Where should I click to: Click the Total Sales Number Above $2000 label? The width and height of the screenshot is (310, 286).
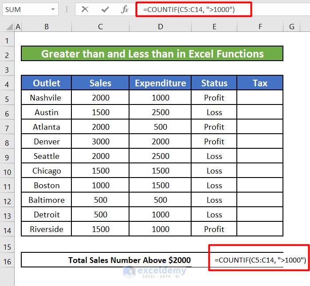tap(129, 260)
